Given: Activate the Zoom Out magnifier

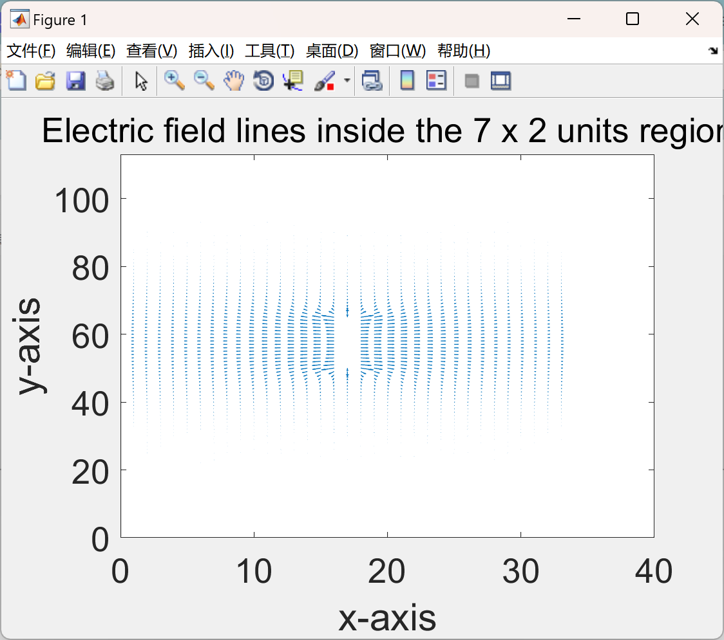Looking at the screenshot, I should coord(204,80).
